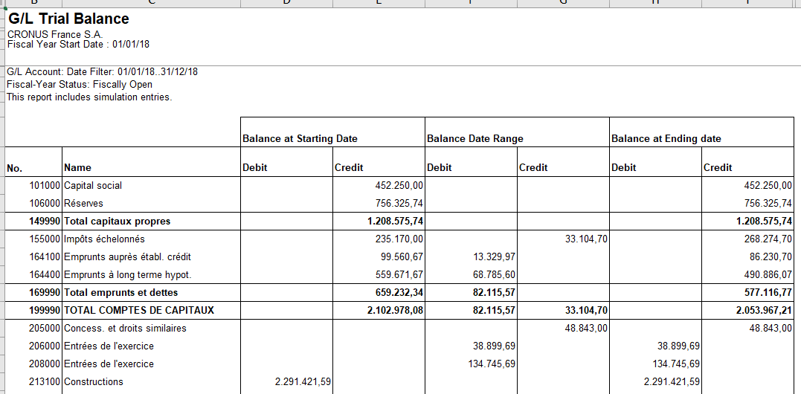Select the No. column header cell
This screenshot has height=394, width=801.
click(x=15, y=168)
